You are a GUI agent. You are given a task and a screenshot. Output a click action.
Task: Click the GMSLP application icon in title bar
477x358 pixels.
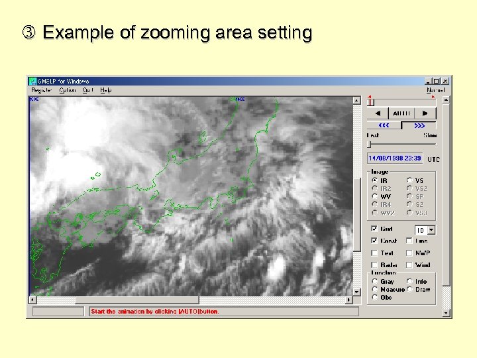32,81
